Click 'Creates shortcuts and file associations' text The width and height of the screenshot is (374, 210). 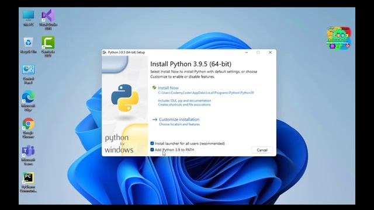[x=184, y=104]
